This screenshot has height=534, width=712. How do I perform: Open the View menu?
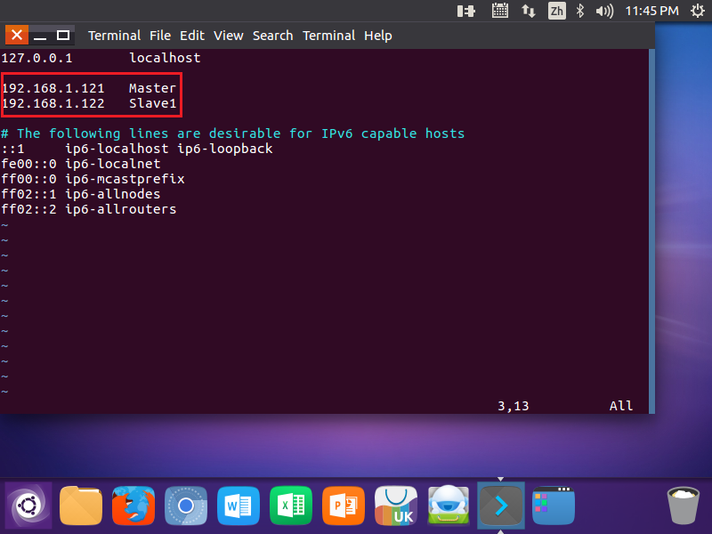229,36
